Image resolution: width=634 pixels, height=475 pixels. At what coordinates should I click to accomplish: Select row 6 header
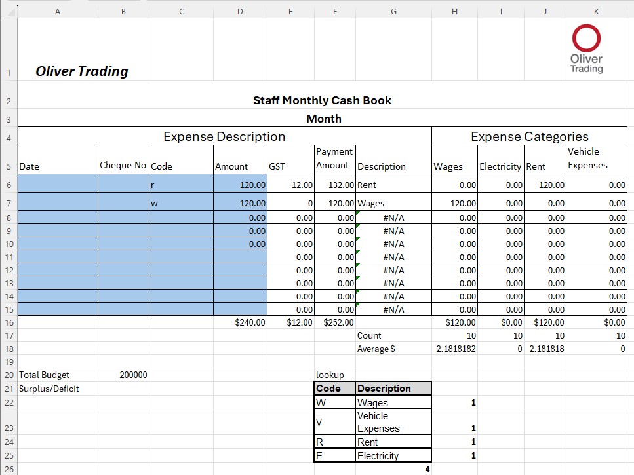9,185
